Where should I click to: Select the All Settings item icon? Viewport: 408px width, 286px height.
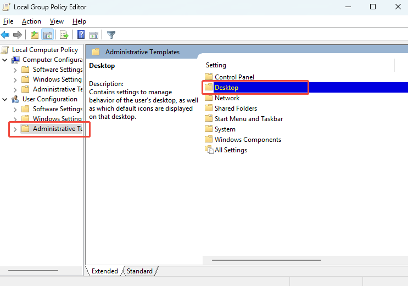coord(209,150)
